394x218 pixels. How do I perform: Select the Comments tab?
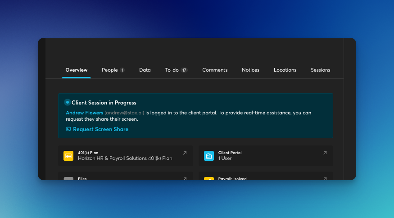(215, 70)
